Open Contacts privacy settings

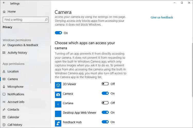[x=13, y=110]
